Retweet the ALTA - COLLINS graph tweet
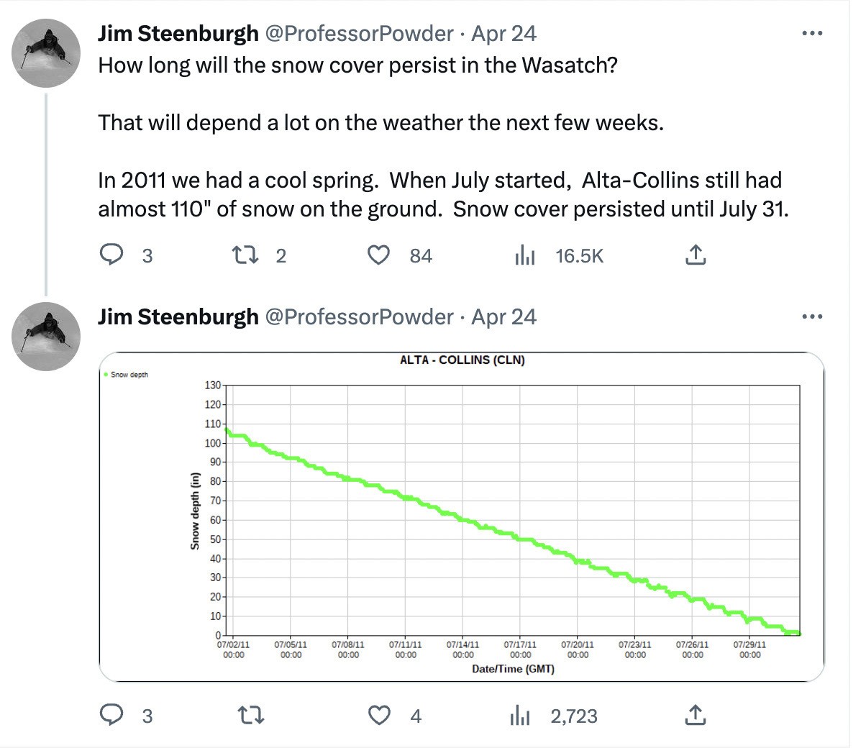Viewport: 866px width, 748px height. tap(250, 716)
